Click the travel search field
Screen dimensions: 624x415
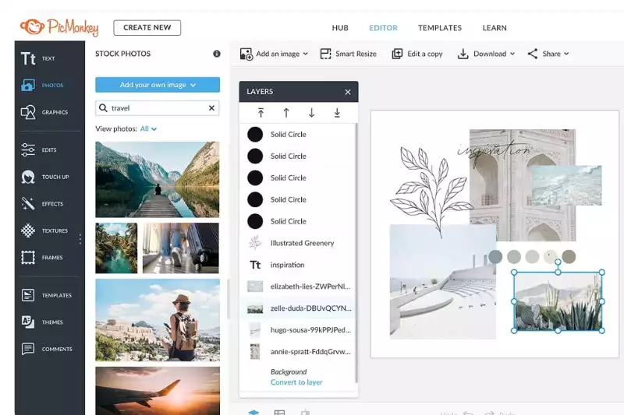[x=158, y=108]
